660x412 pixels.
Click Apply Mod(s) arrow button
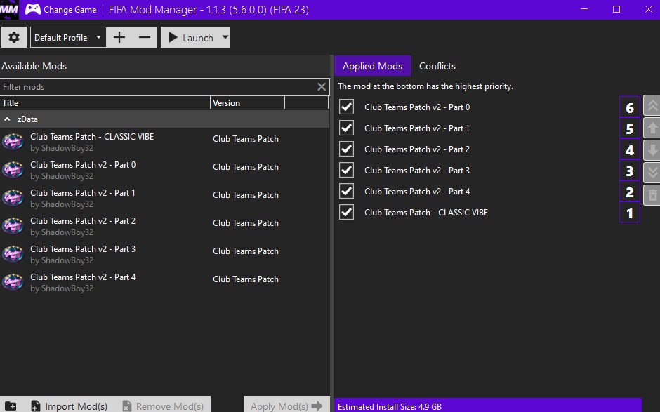tap(286, 406)
